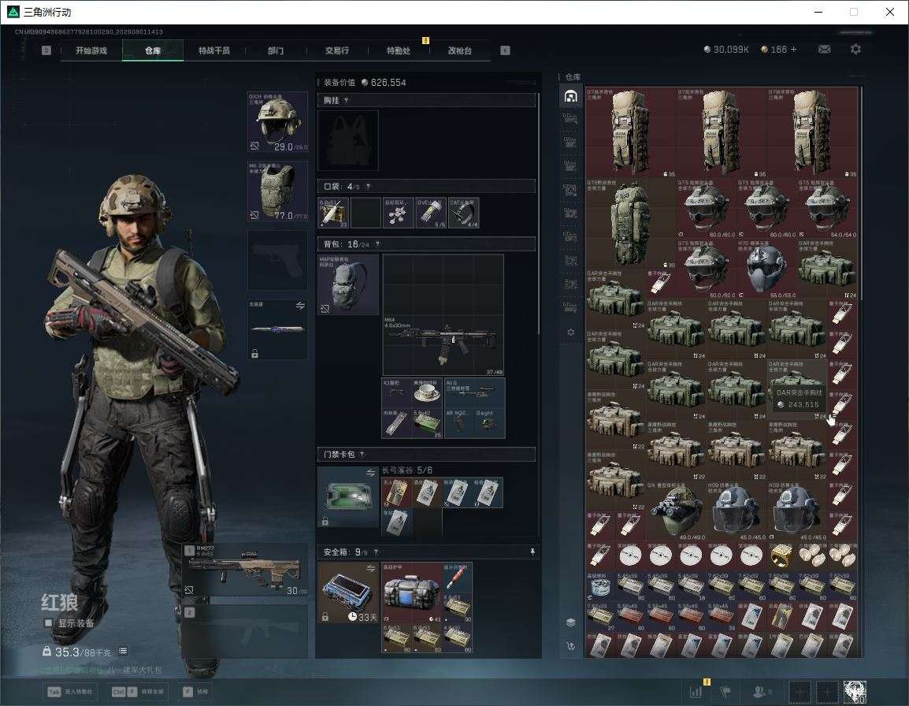Select the main warehouse icon in sidebar
Viewport: 909px width, 706px height.
570,96
